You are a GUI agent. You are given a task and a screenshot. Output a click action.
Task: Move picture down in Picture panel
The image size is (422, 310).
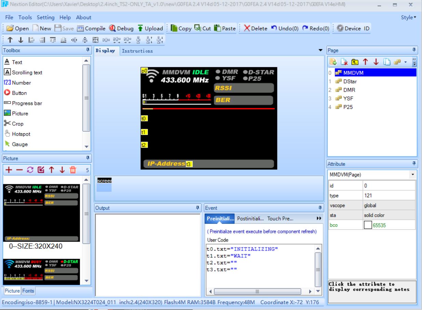pos(62,170)
